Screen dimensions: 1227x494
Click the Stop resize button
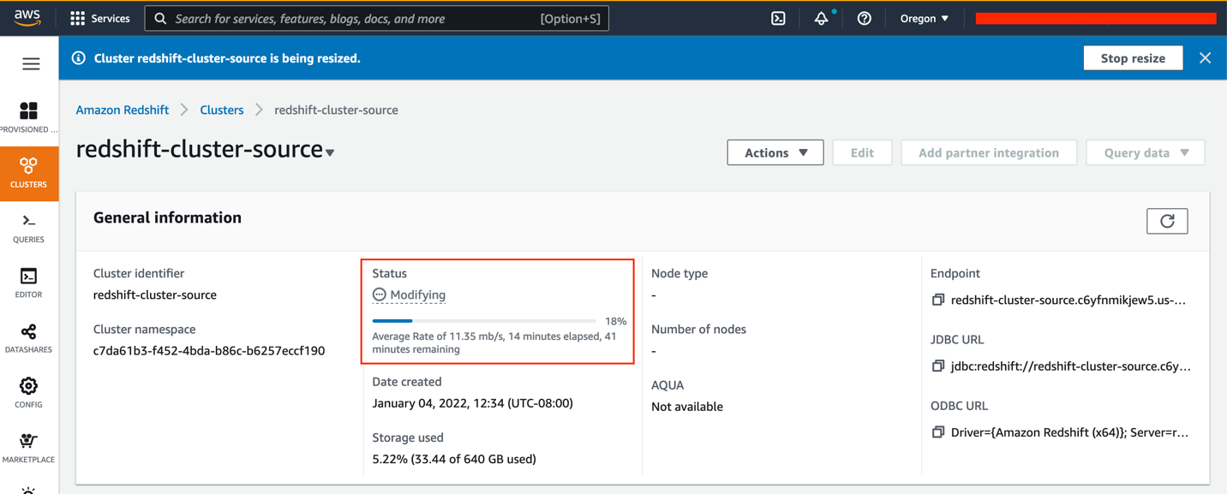click(x=1132, y=58)
